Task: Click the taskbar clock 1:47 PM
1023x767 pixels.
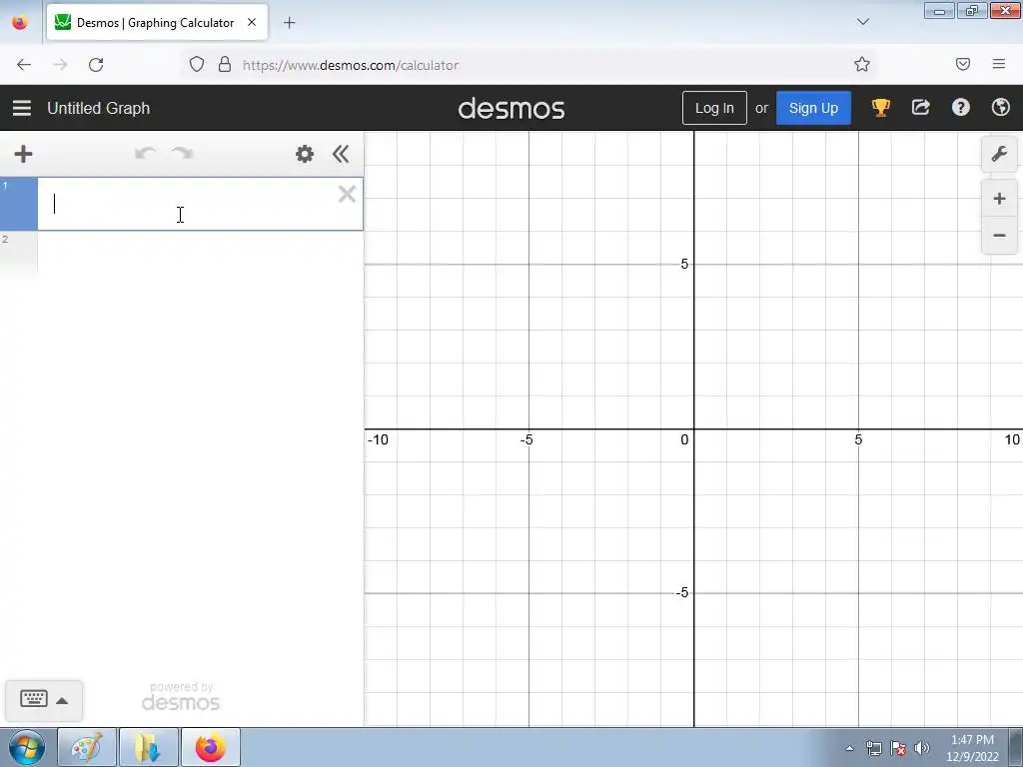Action: 972,740
